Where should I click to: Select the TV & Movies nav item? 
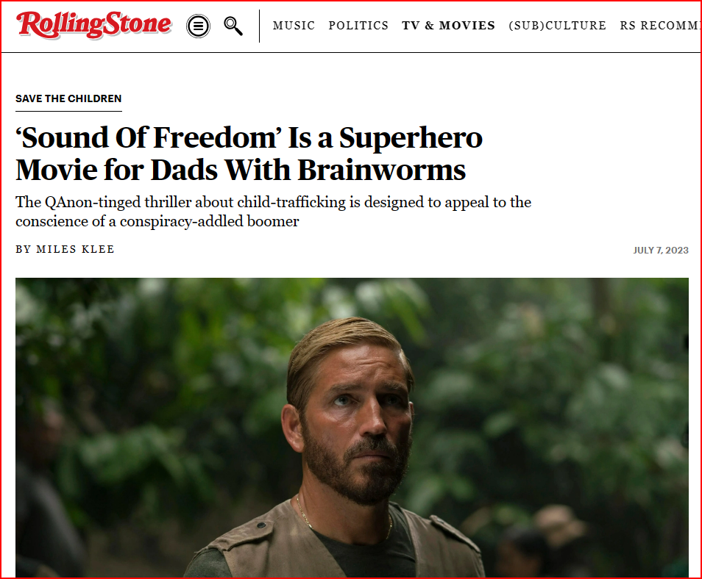448,26
